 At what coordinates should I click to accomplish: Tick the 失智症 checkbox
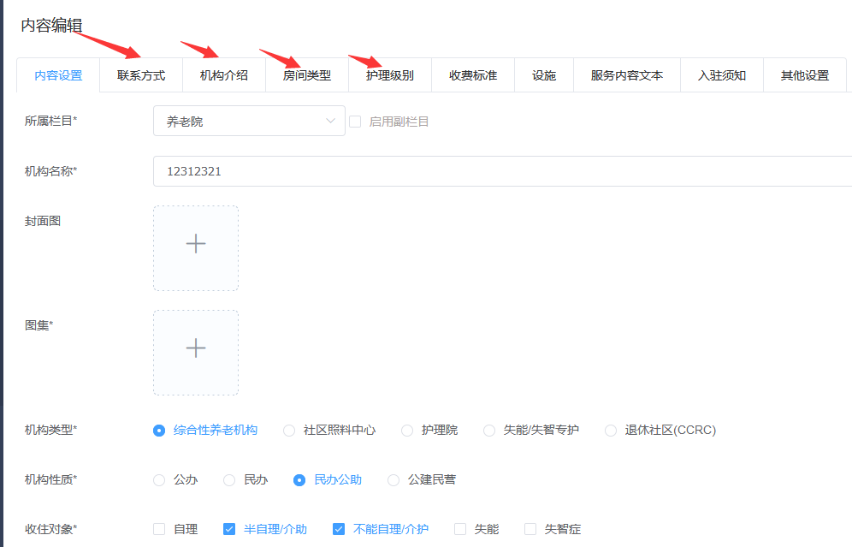click(x=530, y=529)
